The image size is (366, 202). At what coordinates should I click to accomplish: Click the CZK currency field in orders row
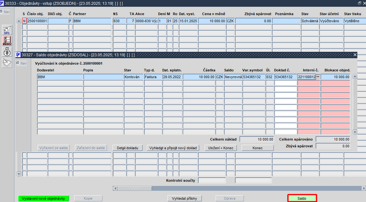pyautogui.click(x=231, y=21)
